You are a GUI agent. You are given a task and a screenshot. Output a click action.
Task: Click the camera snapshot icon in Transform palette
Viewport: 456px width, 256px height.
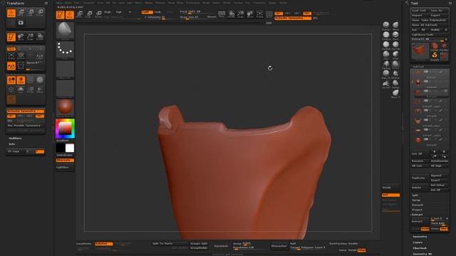click(x=21, y=23)
